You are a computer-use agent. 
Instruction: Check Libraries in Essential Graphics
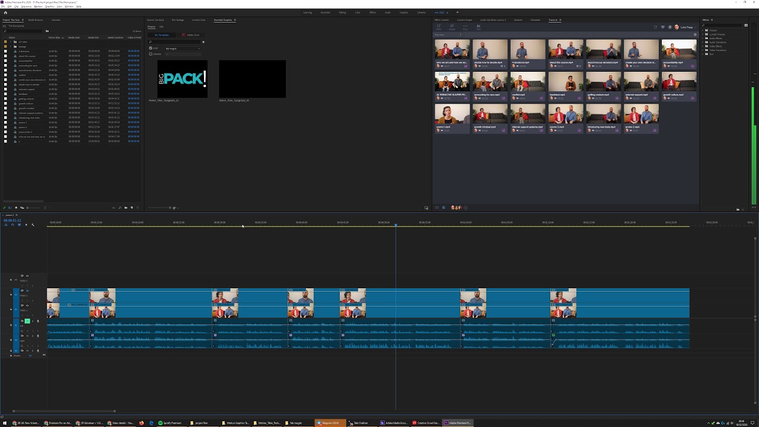(x=151, y=54)
